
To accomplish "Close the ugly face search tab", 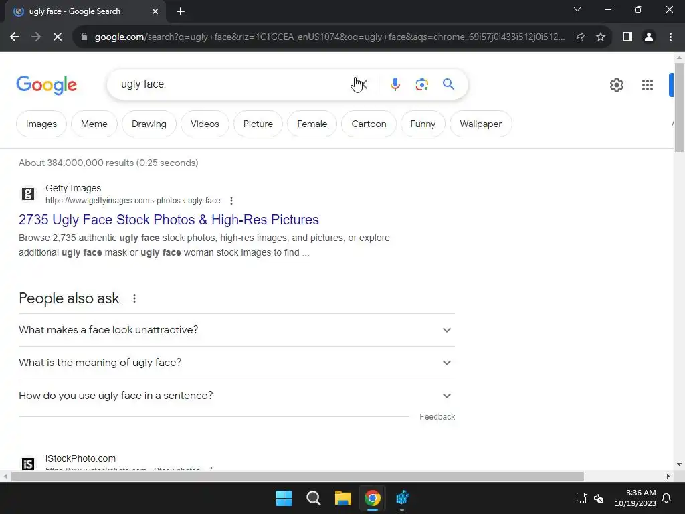I will tap(155, 12).
